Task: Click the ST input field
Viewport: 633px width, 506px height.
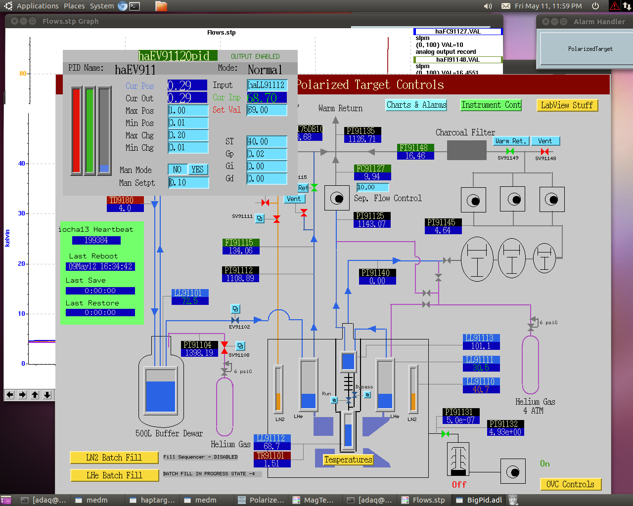Action: click(x=267, y=141)
